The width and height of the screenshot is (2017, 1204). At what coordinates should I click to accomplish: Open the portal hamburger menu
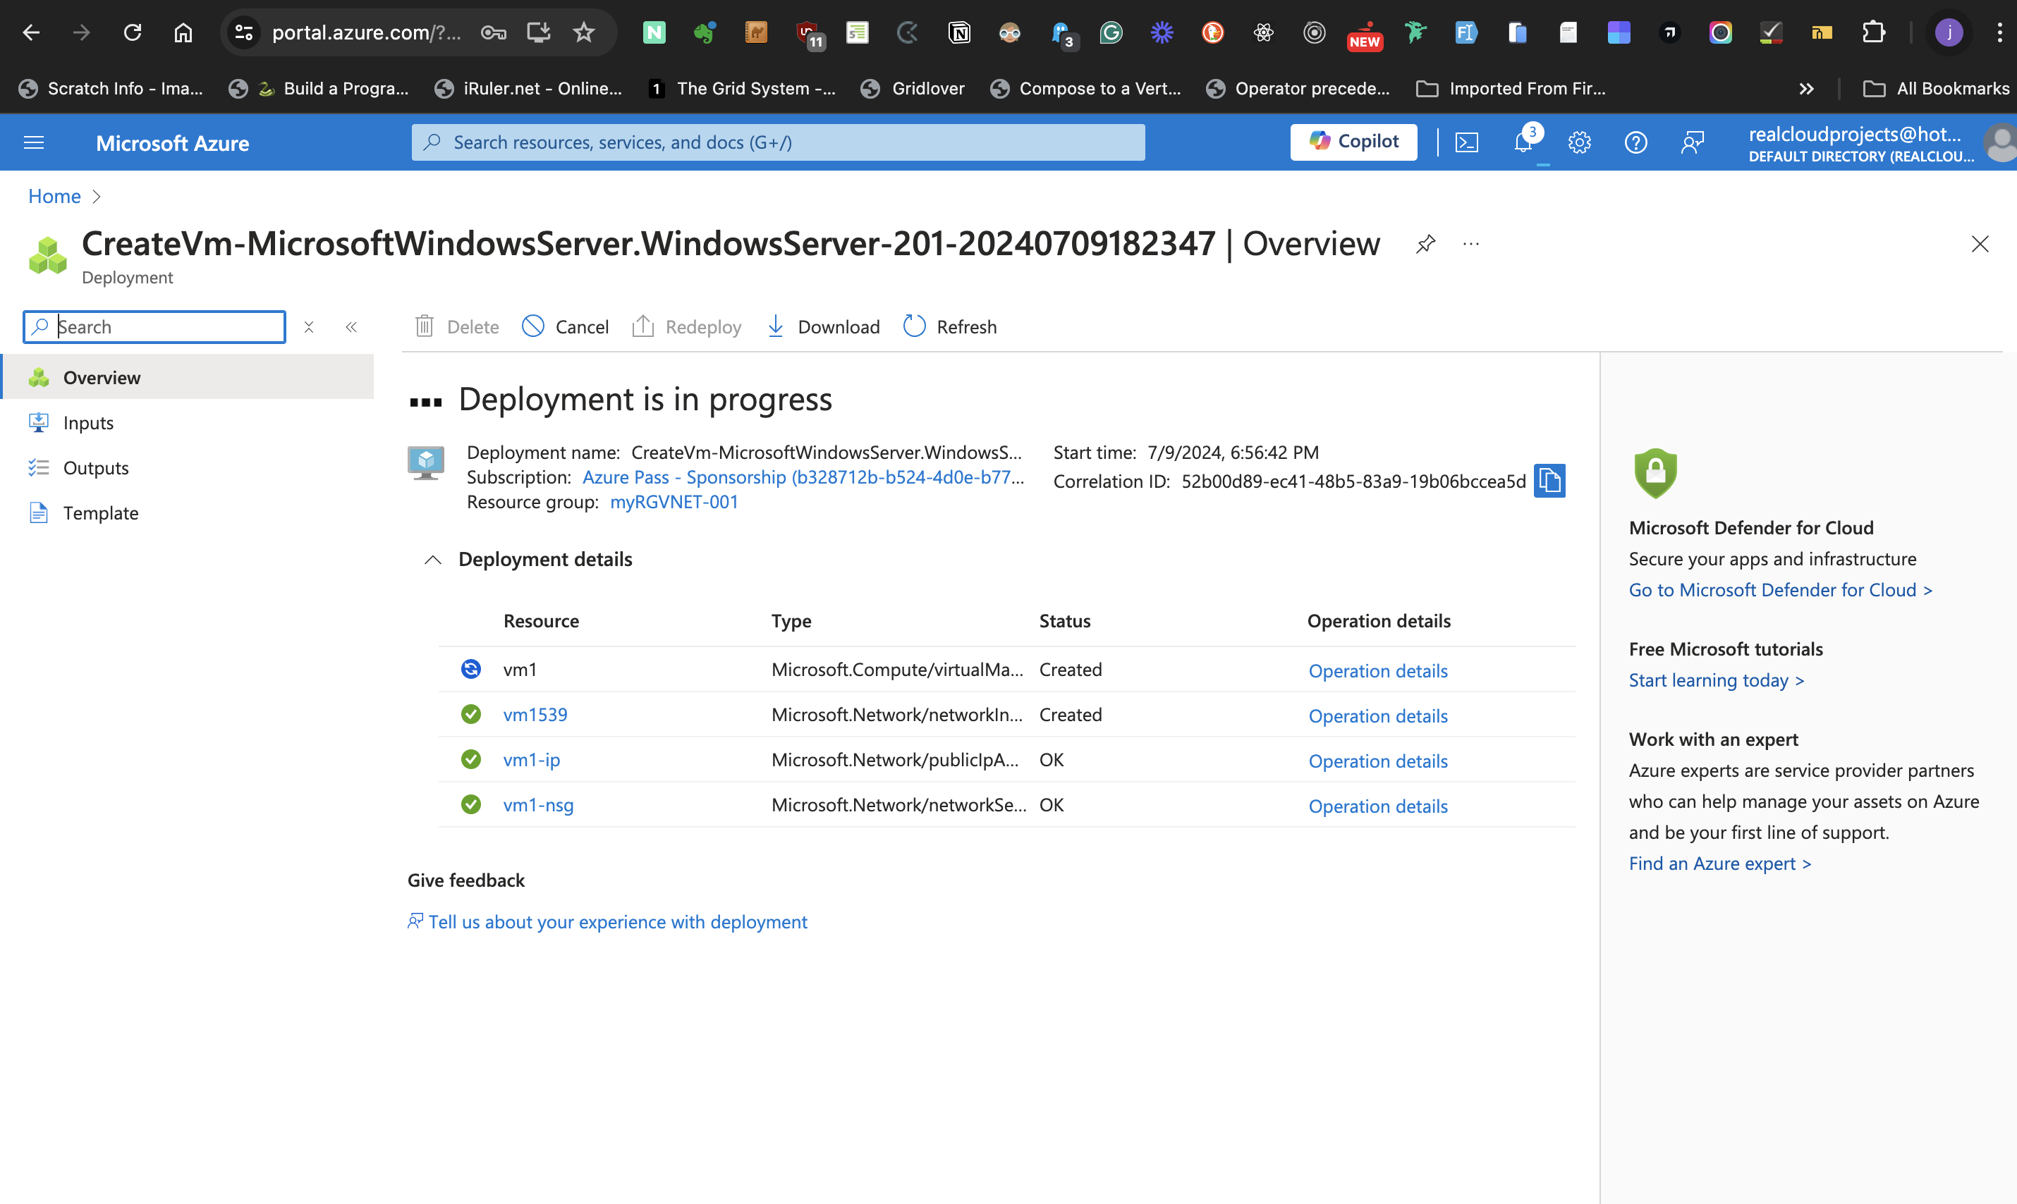click(x=33, y=142)
